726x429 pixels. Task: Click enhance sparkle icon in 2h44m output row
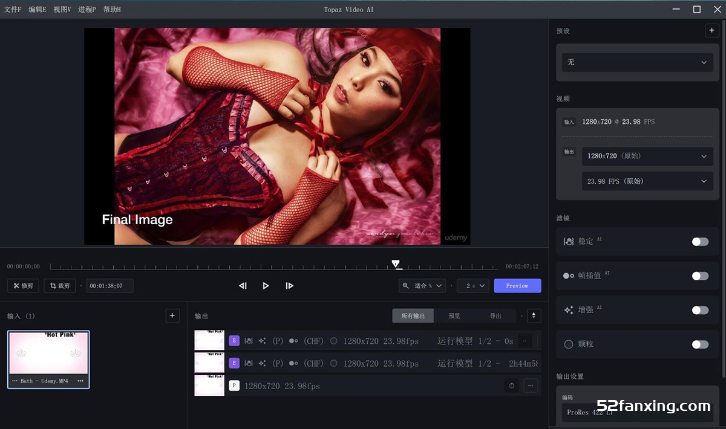[x=262, y=363]
